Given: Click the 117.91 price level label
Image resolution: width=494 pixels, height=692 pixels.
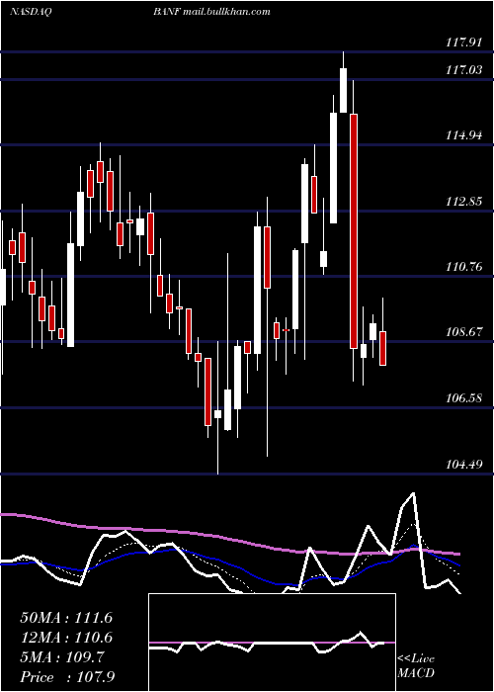Looking at the screenshot, I should click(x=463, y=43).
